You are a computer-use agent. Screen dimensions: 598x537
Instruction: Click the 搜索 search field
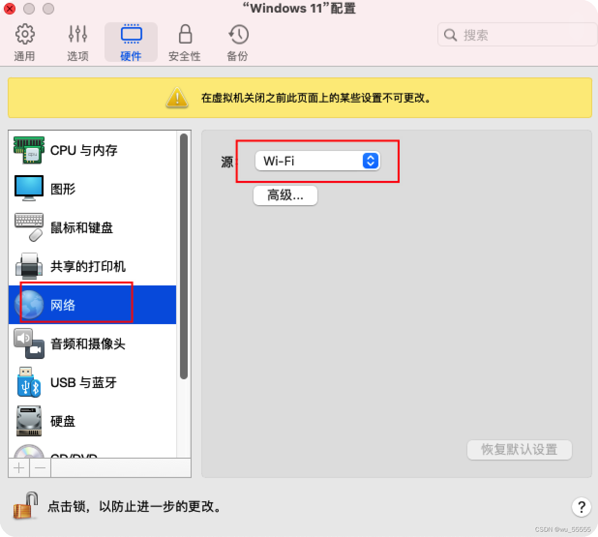pyautogui.click(x=517, y=35)
